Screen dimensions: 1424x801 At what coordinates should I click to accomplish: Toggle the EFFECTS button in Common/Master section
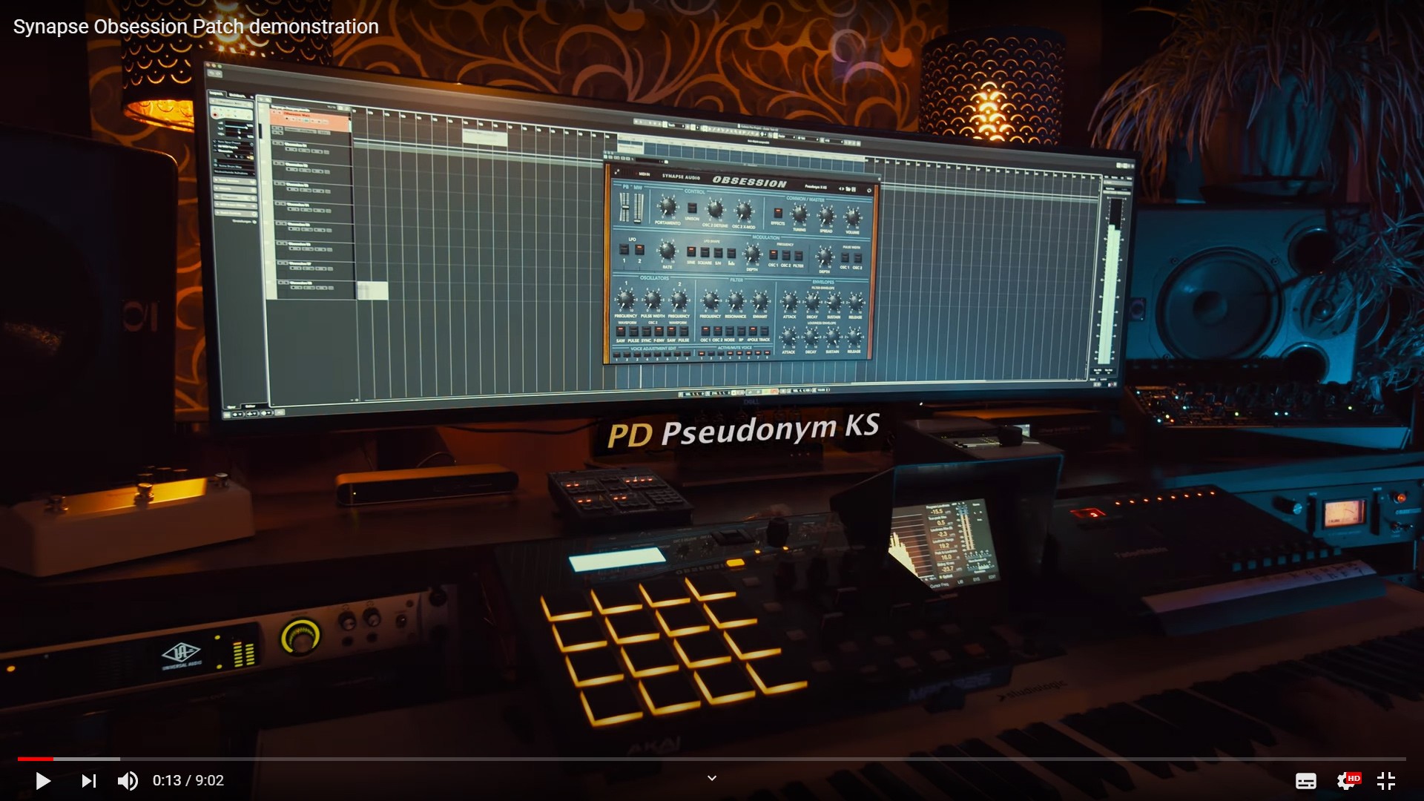(x=778, y=213)
